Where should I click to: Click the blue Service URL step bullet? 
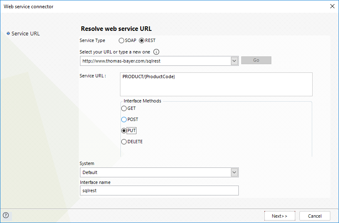tap(8, 33)
